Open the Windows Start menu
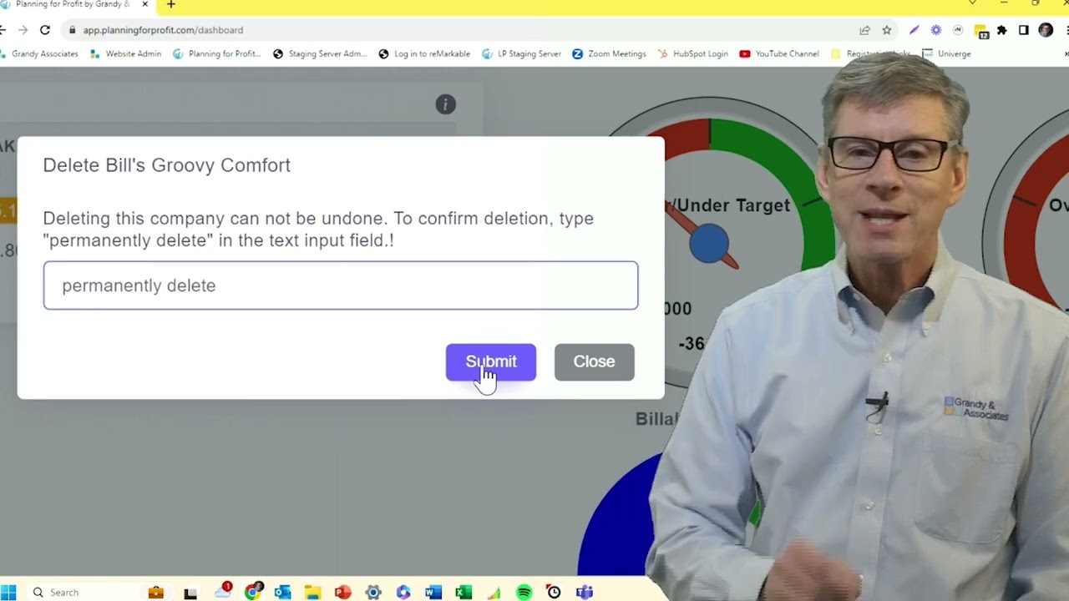 tap(10, 593)
